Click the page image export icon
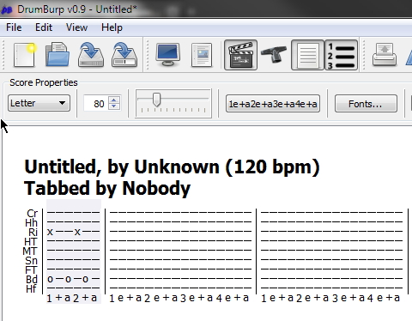 pyautogui.click(x=202, y=55)
